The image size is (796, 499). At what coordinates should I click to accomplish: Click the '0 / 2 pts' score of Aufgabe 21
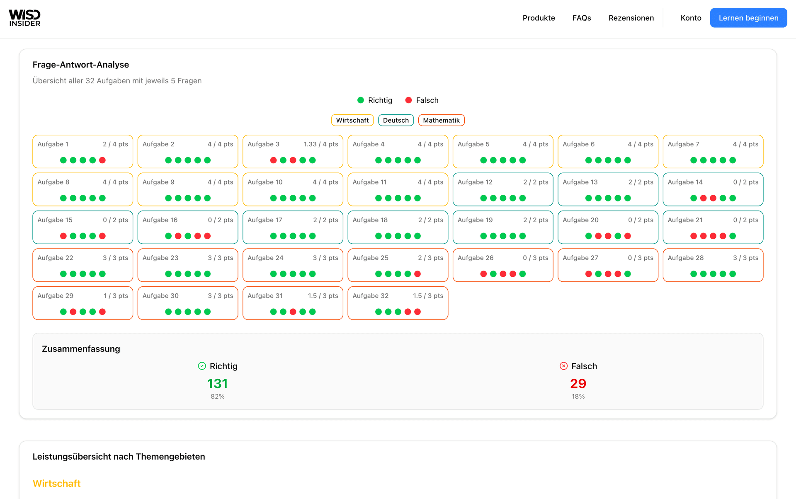(745, 220)
